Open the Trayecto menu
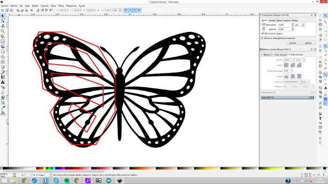 [45, 6]
